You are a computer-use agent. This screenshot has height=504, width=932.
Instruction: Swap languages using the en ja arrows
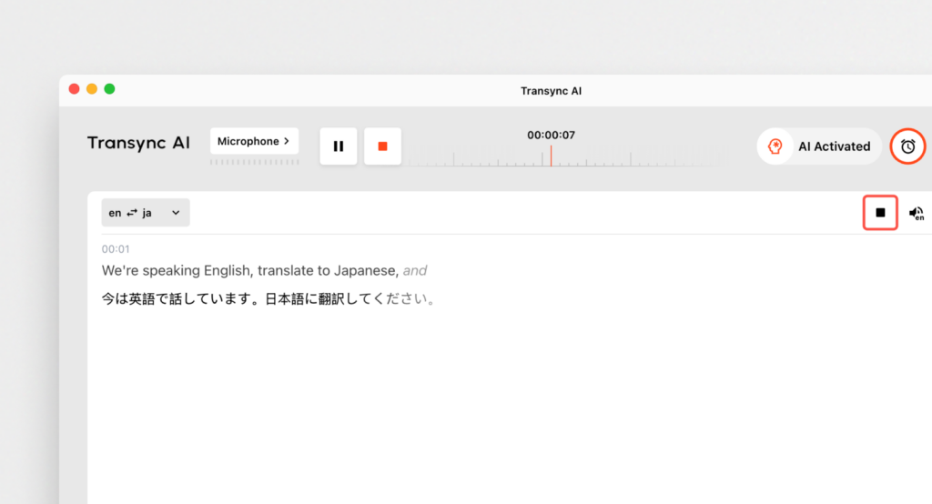pos(132,213)
